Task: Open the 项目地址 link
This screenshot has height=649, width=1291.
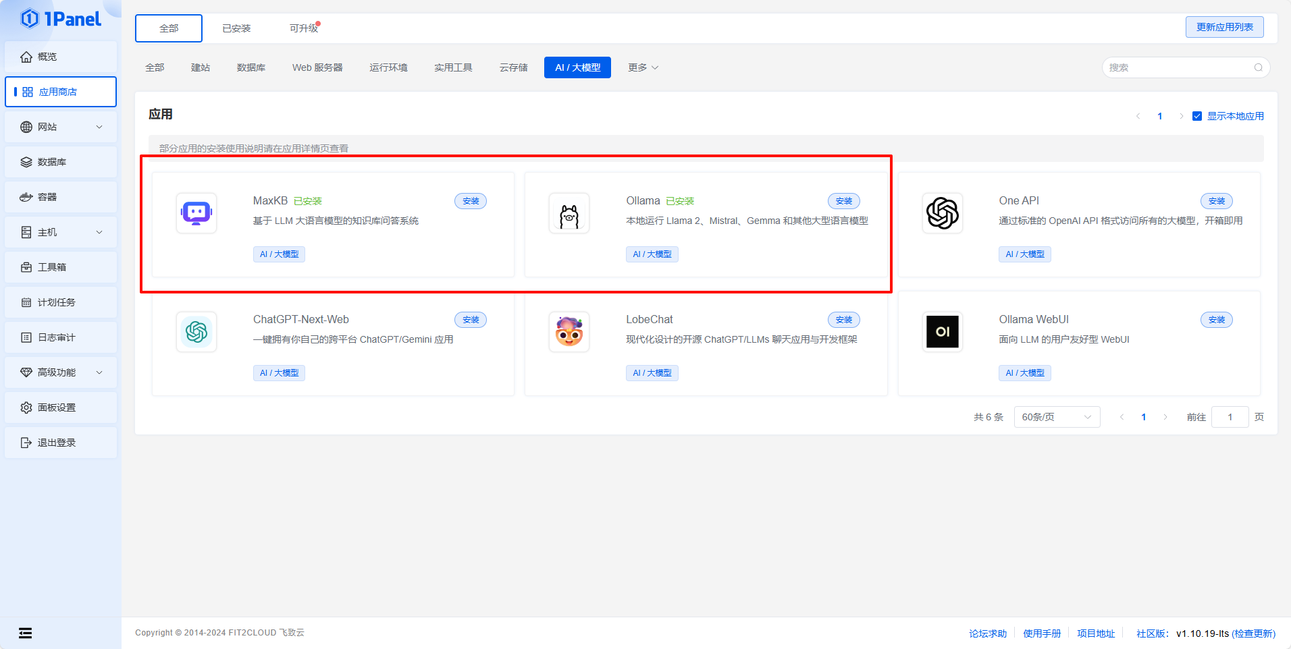Action: (x=1096, y=633)
